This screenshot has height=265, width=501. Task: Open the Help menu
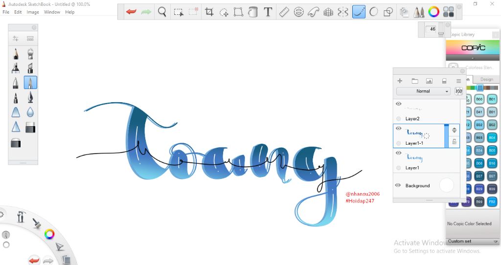[69, 12]
